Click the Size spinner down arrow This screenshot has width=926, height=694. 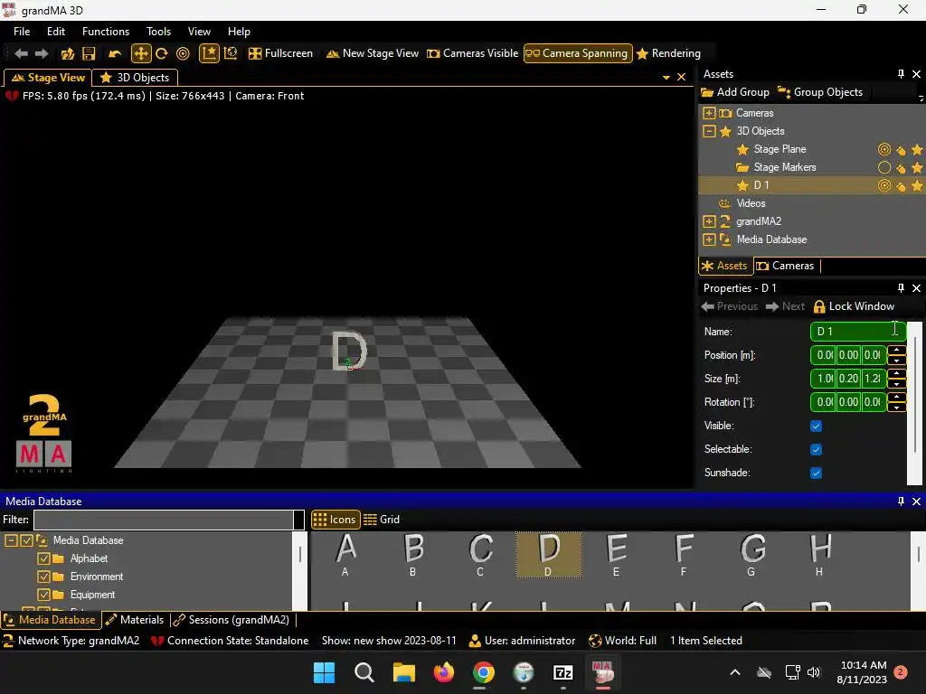(896, 384)
